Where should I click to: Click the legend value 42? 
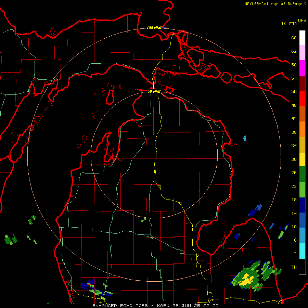point(294,118)
